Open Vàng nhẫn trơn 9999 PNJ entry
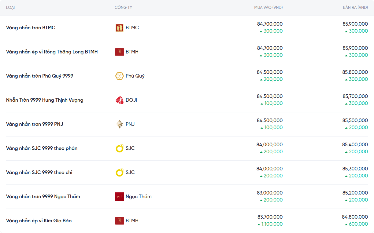Viewport: 374px width, 233px height. tap(35, 124)
